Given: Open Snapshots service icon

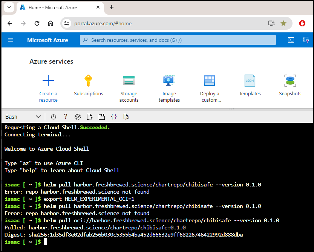Looking at the screenshot, I should pyautogui.click(x=290, y=81).
